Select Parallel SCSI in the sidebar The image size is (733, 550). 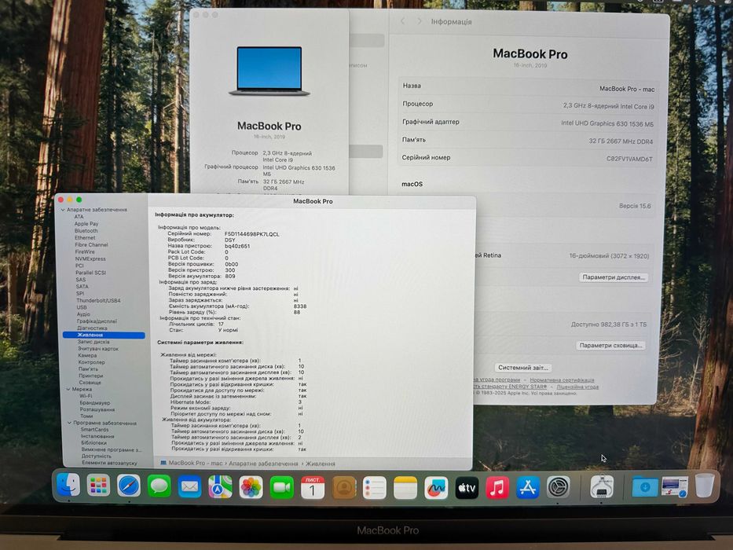90,272
